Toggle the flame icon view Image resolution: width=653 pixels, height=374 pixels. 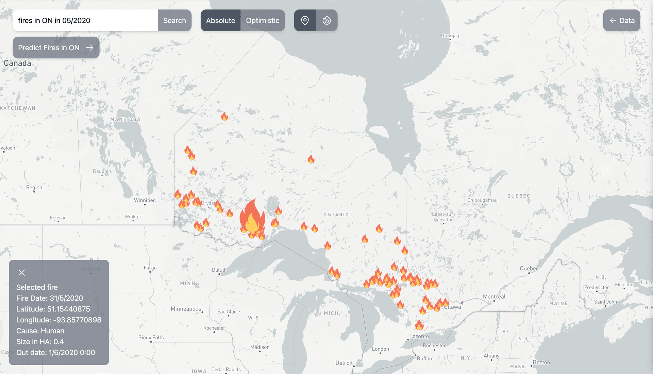(327, 20)
